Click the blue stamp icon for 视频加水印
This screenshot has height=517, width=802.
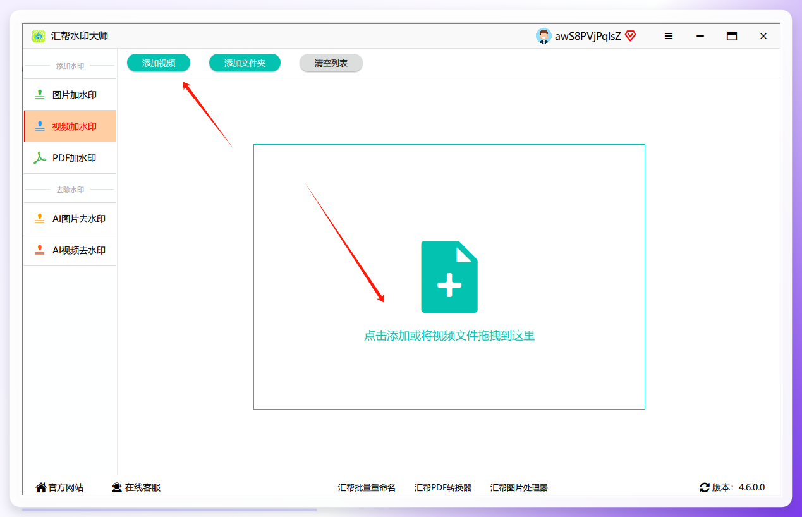(40, 126)
